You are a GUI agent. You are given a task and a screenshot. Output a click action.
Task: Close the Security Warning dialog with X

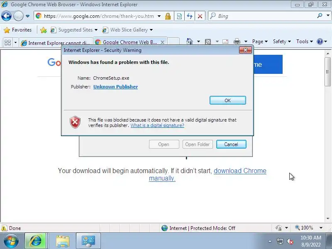(245, 50)
